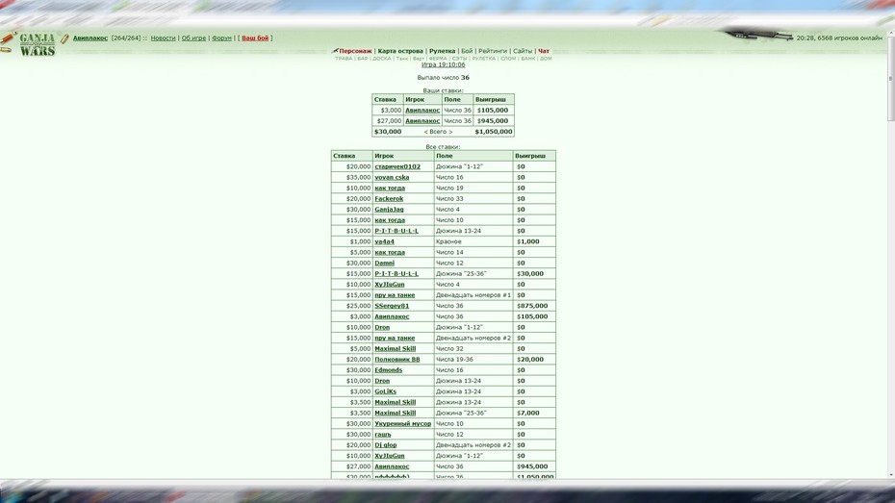Viewport: 895px width, 503px height.
Task: Select the "6568 игроков онлайн" text
Action: tap(850, 38)
